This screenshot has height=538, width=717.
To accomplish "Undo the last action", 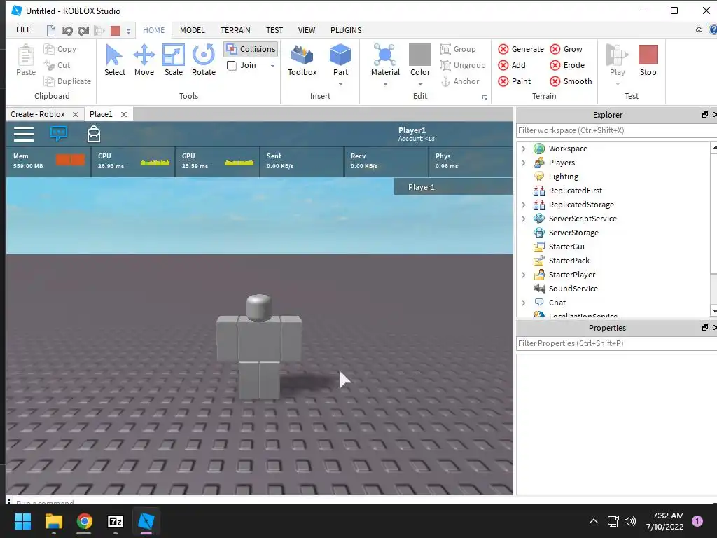I will (67, 31).
